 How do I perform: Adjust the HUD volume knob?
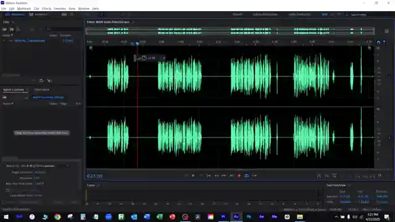[x=144, y=58]
